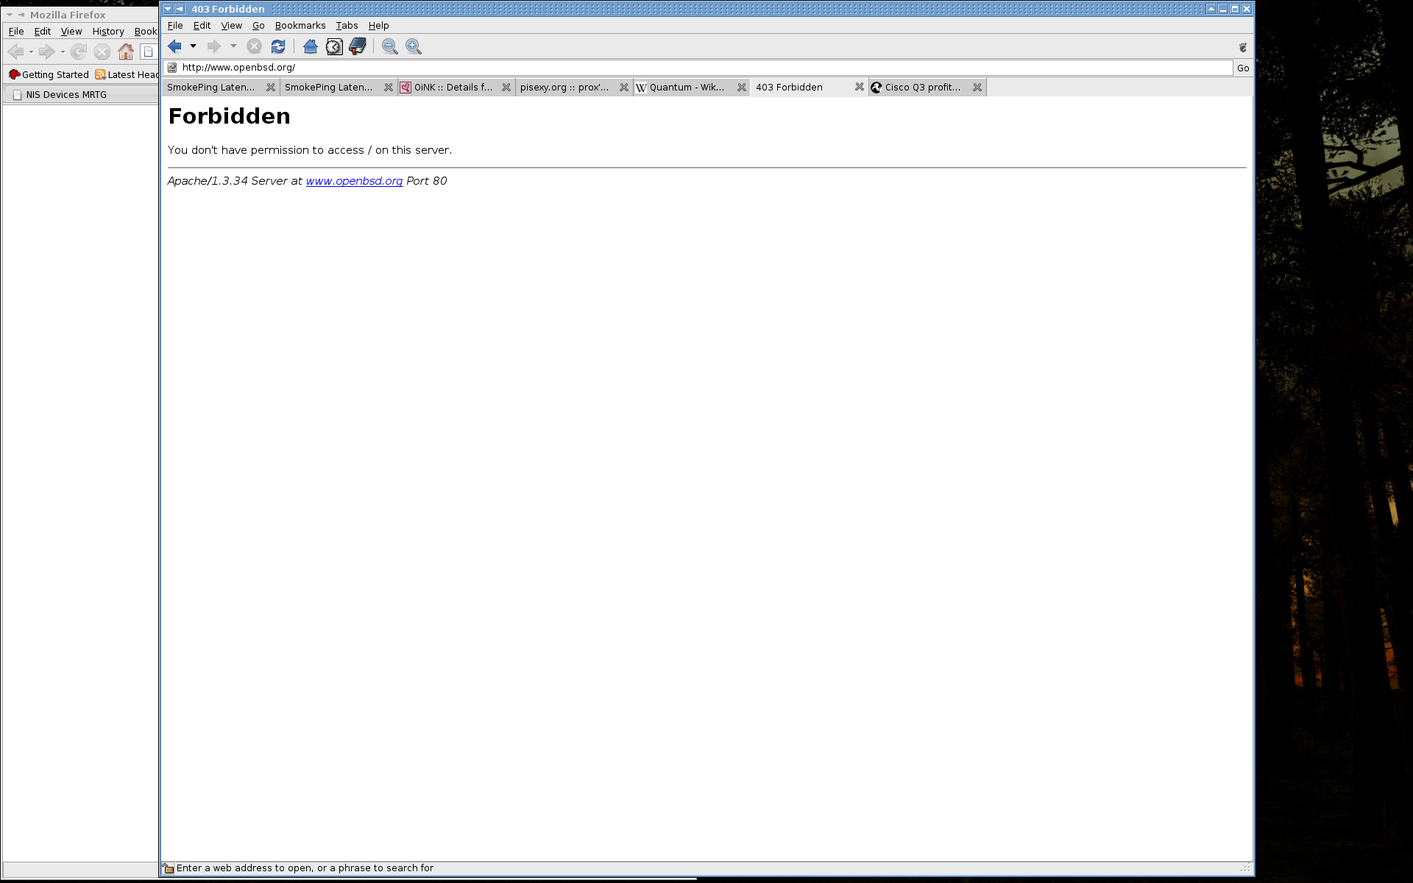Screen dimensions: 1413x883
Task: Close the Quantum - Wikipedia tab
Action: tap(742, 88)
